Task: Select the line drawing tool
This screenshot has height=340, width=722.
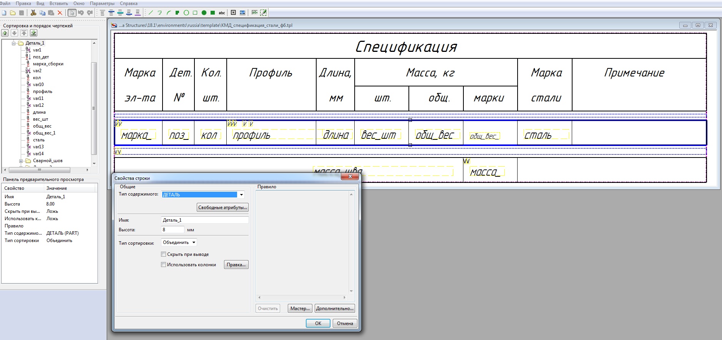Action: [x=151, y=13]
